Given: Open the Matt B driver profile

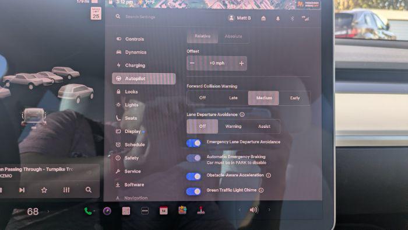Looking at the screenshot, I should tap(240, 18).
